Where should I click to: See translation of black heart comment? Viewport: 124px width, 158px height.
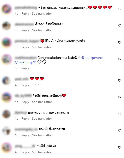[x=42, y=135]
